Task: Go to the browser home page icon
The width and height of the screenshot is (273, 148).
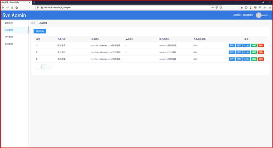Action: [17, 7]
